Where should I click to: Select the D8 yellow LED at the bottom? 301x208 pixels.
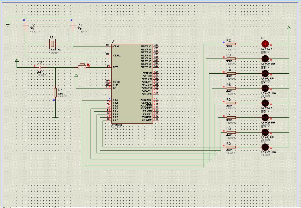point(265,147)
